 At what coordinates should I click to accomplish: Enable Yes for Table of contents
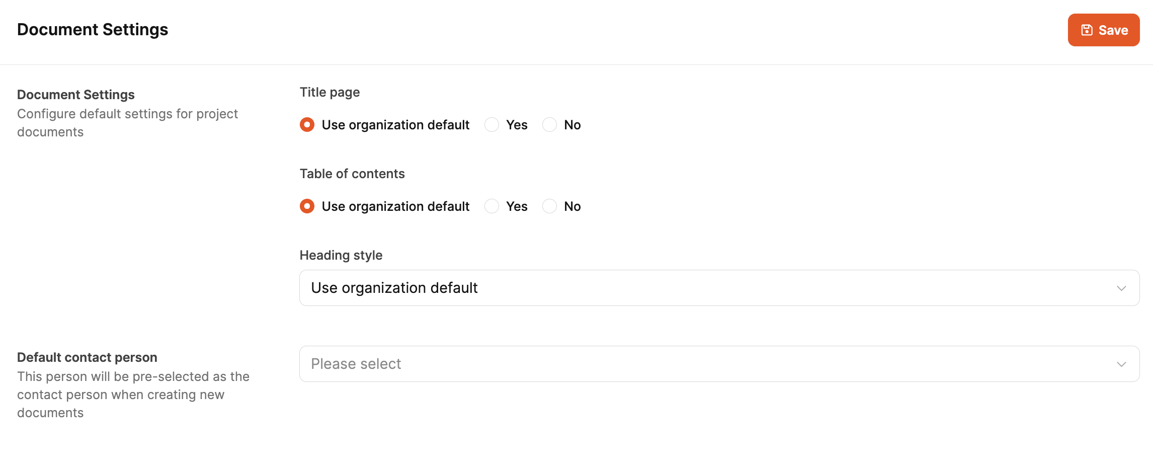(x=492, y=206)
